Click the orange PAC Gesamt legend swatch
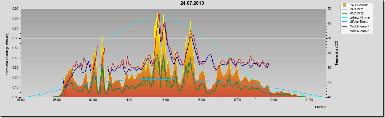The image size is (385, 118). pos(345,5)
